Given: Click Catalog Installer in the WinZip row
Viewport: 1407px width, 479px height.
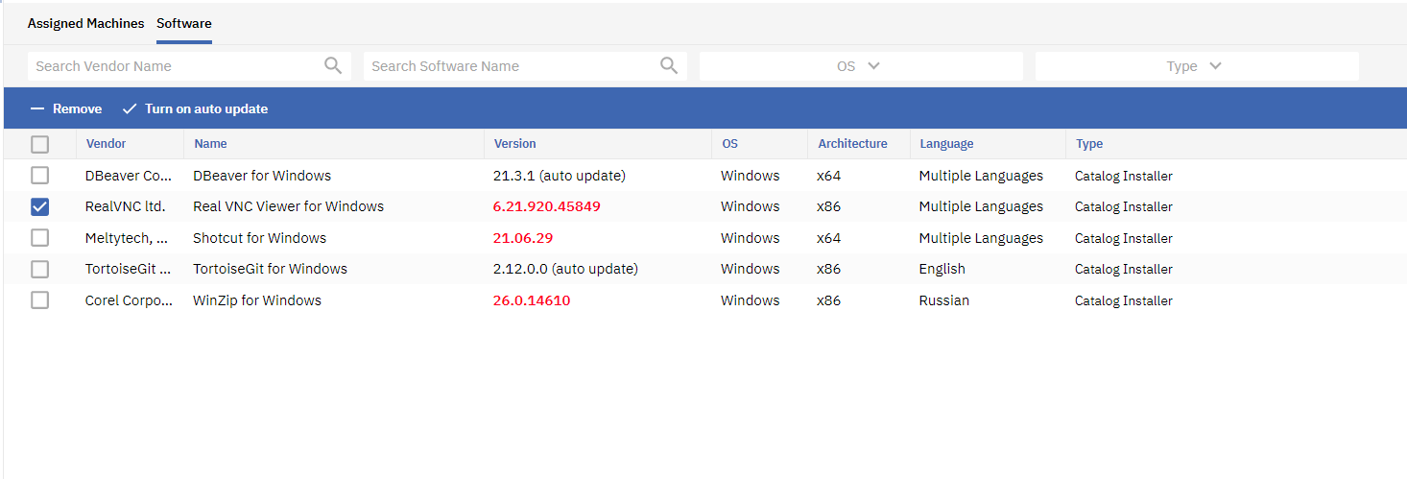Looking at the screenshot, I should [1124, 300].
